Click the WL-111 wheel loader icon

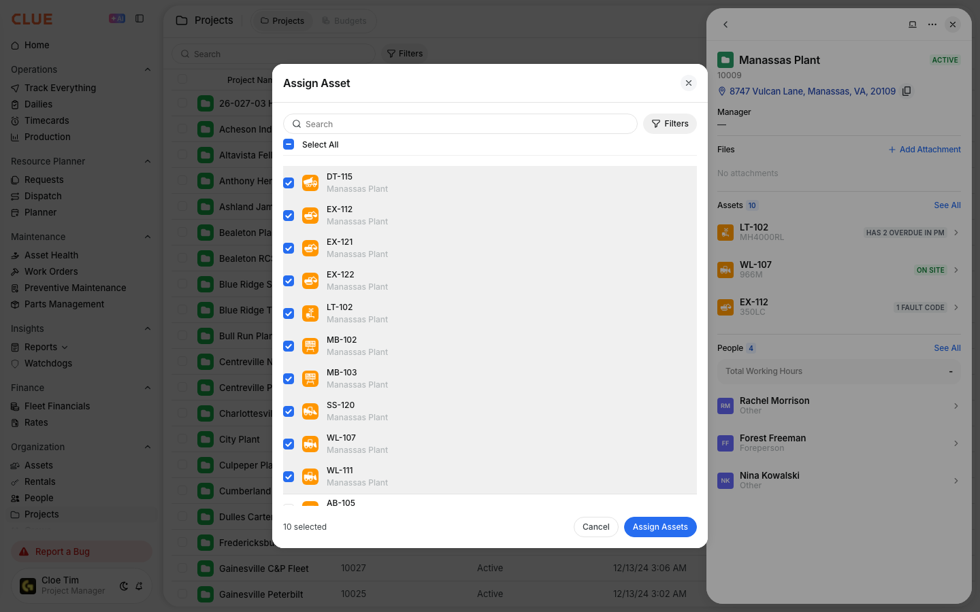tap(310, 477)
